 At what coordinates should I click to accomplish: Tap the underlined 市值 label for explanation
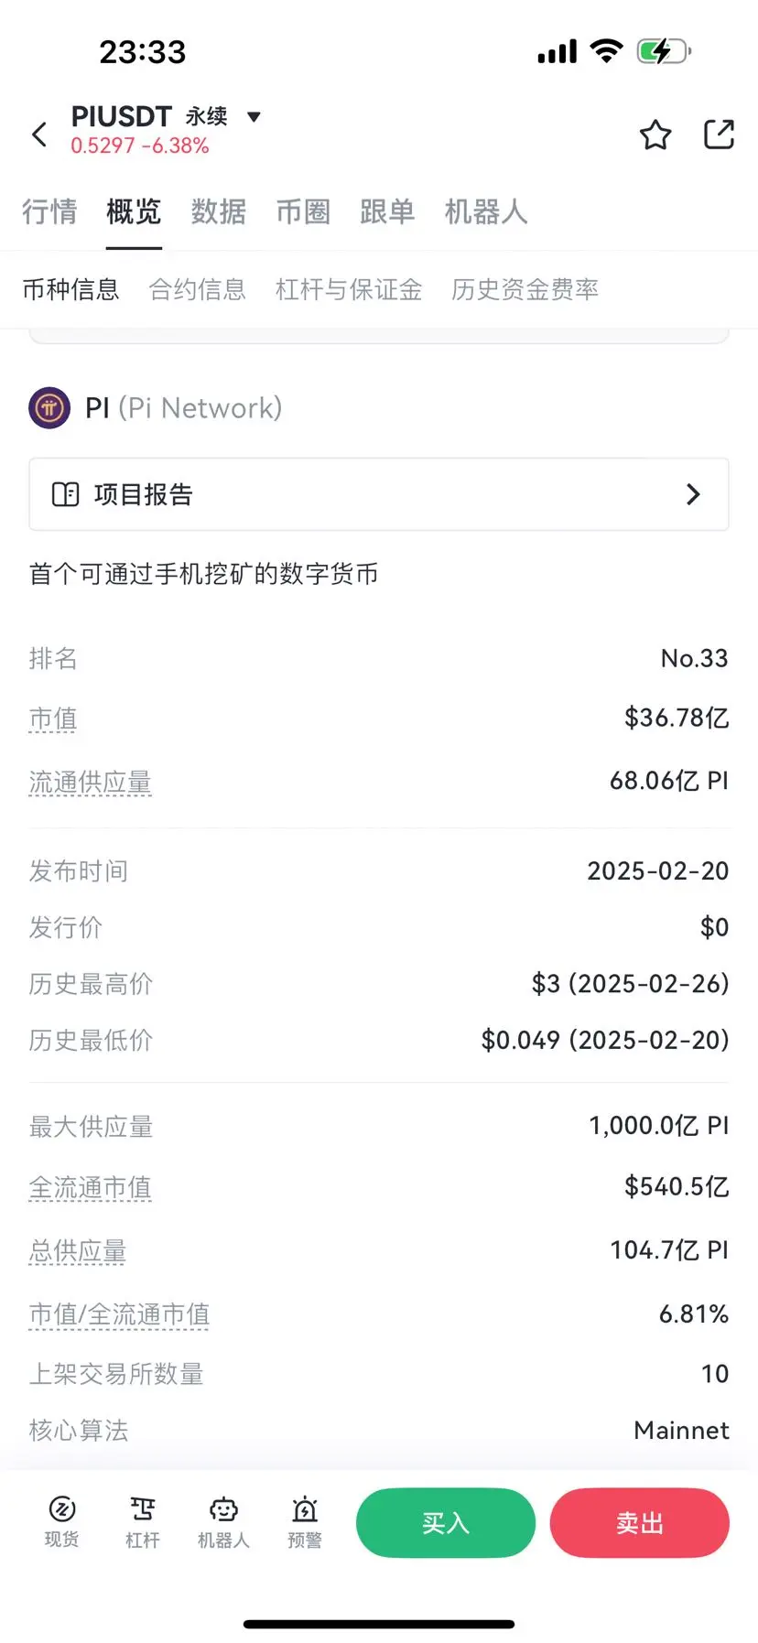53,719
